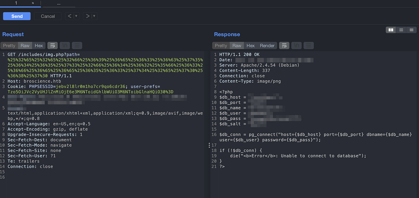Toggle non-printable characters in Request panel
Screen dimensions: 419x198
click(65, 46)
